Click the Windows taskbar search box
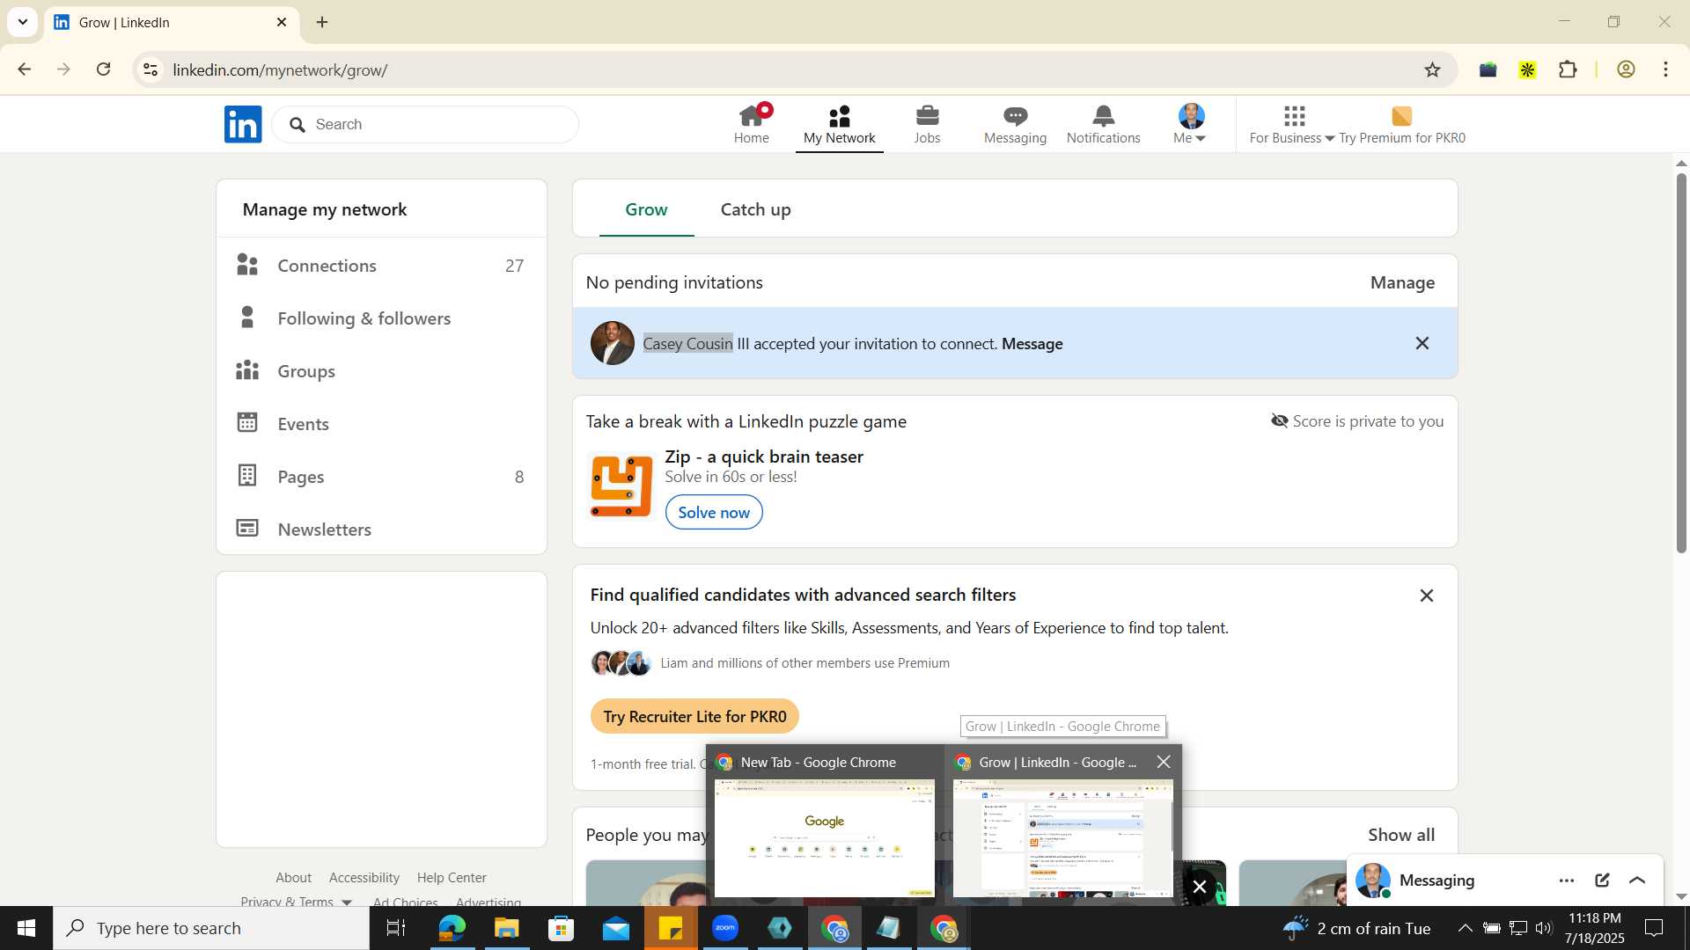The image size is (1690, 950). pyautogui.click(x=211, y=928)
